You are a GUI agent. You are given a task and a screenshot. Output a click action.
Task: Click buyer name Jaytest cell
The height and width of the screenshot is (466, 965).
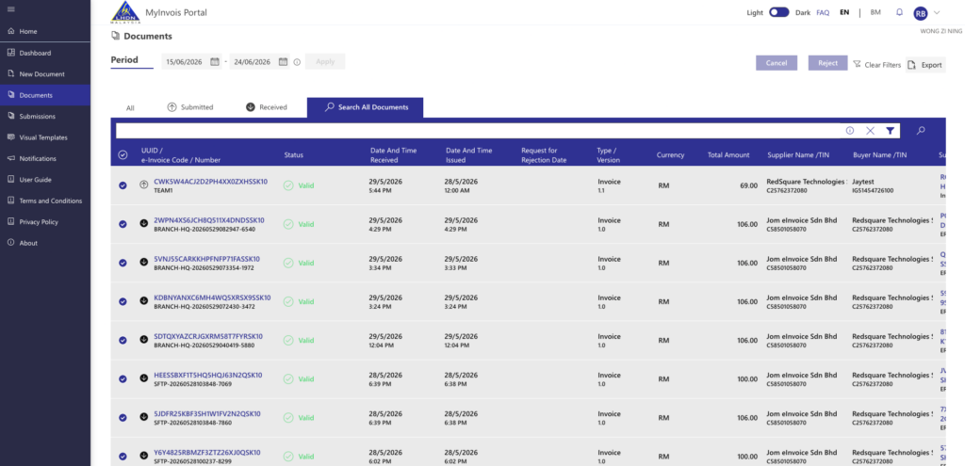click(x=864, y=182)
